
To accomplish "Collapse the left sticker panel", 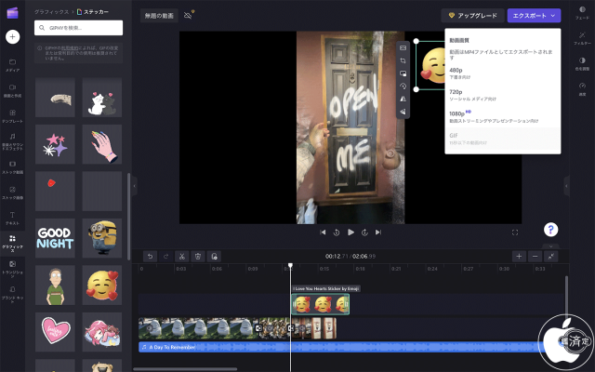I will tap(134, 186).
